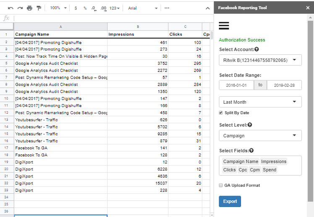The image size is (314, 217).
Task: Select column A header
Action: pyautogui.click(x=60, y=26)
